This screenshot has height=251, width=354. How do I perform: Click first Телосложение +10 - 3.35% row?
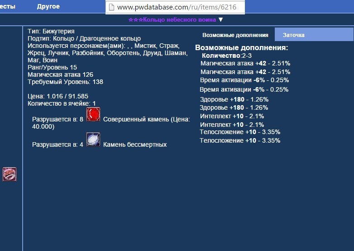click(240, 132)
